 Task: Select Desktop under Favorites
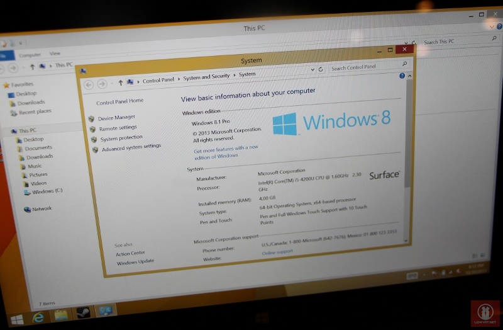26,93
